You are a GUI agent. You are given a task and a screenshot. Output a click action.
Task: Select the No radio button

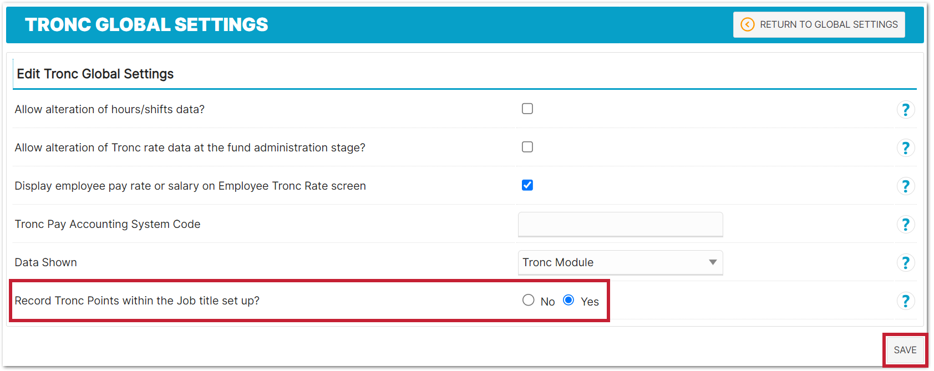[529, 300]
